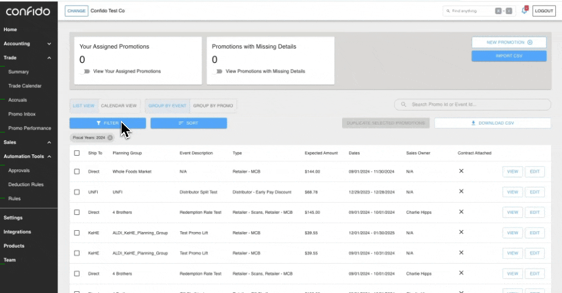Open the Trade Calendar page
Image resolution: width=562 pixels, height=293 pixels.
click(x=24, y=86)
